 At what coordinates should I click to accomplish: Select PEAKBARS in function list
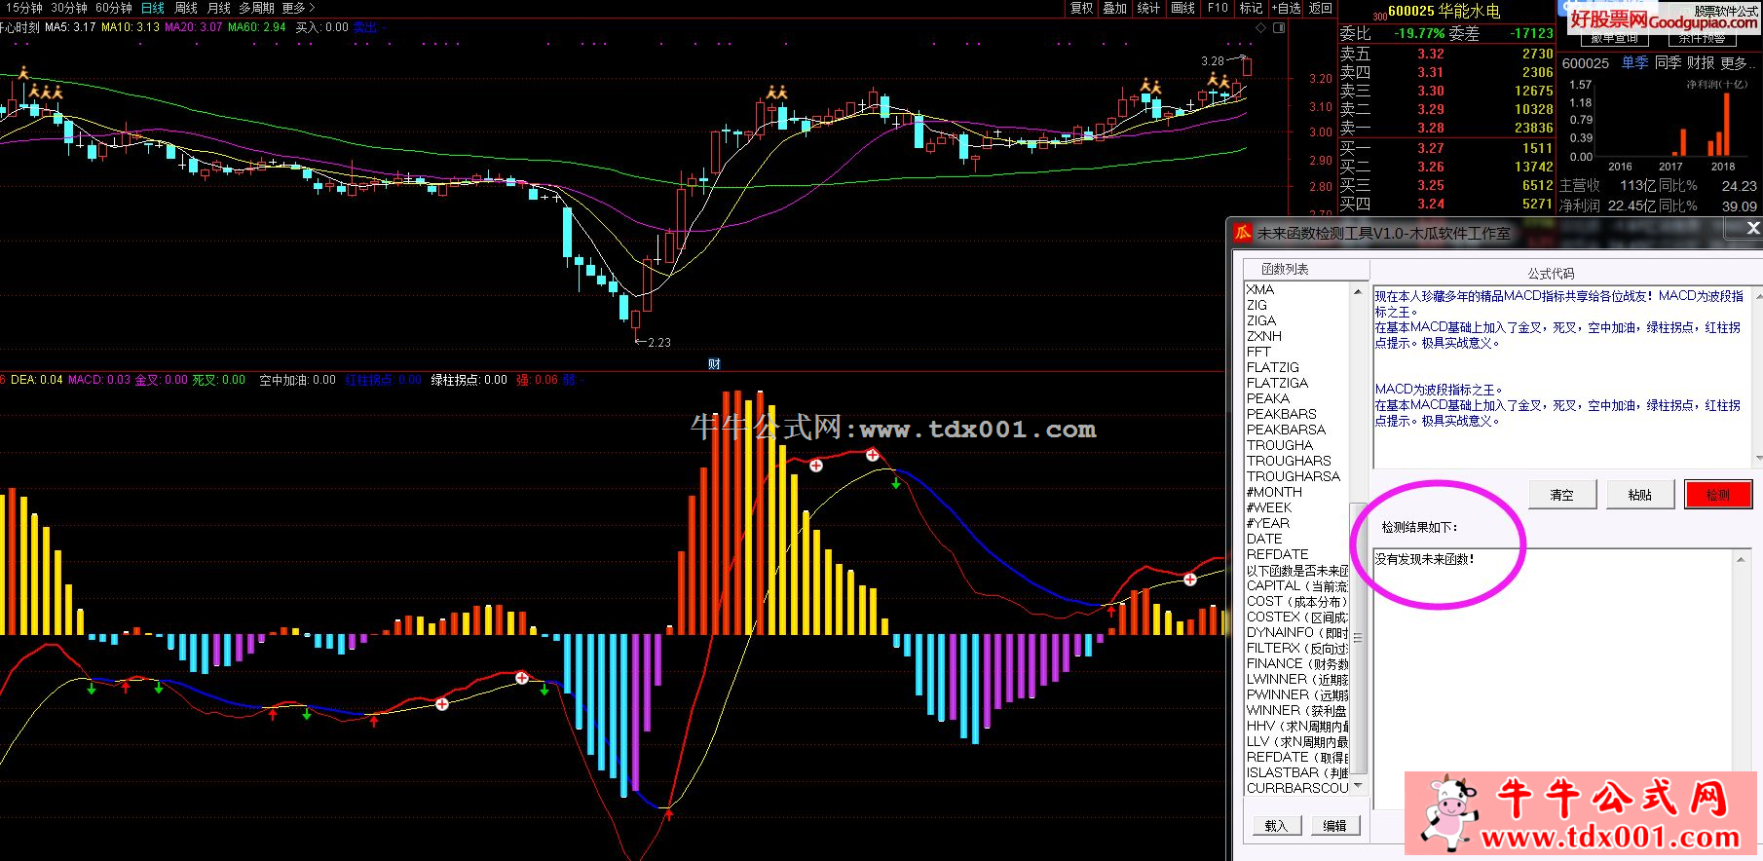[1282, 414]
